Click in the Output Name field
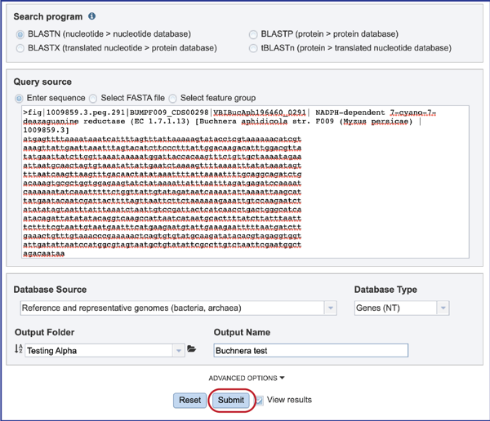The height and width of the screenshot is (421, 490). [x=311, y=350]
